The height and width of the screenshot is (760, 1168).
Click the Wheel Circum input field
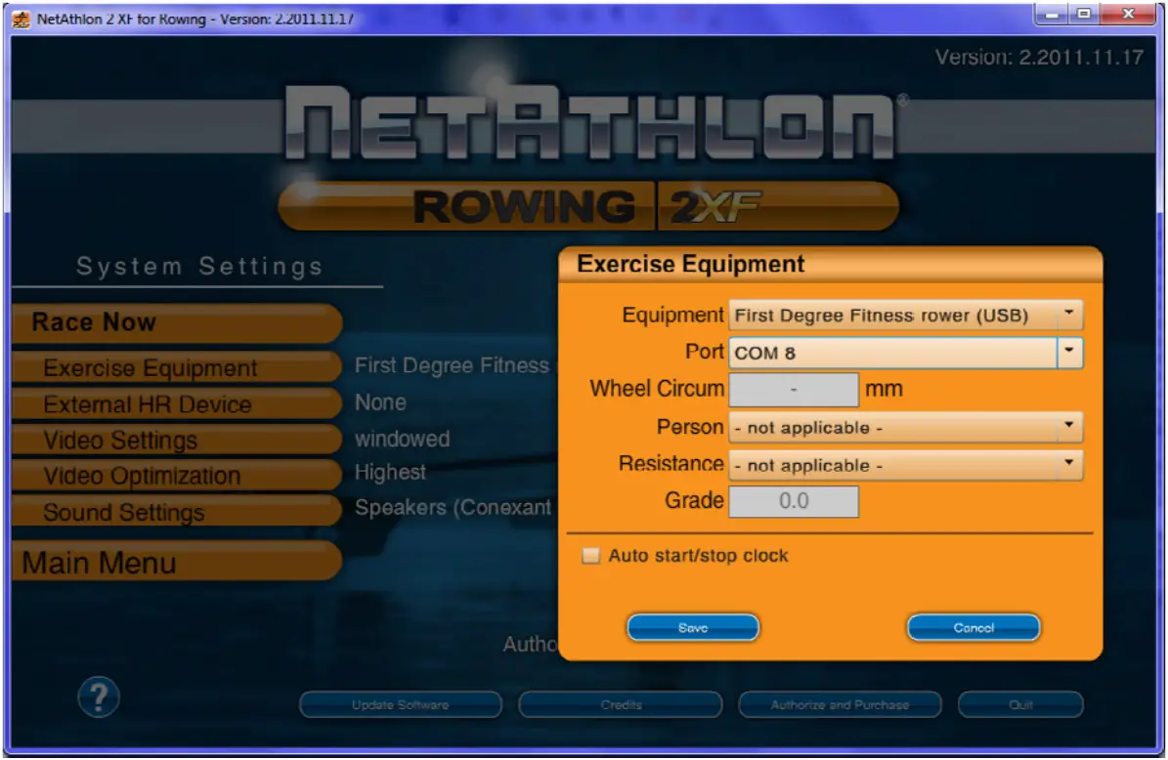[x=794, y=390]
